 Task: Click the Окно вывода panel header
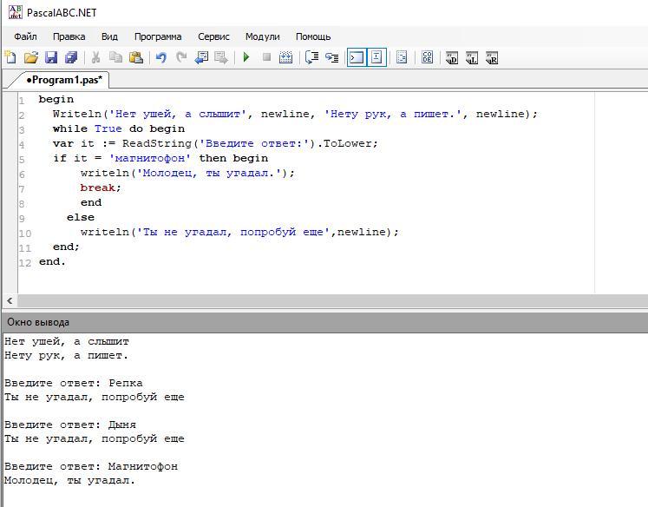tap(38, 322)
